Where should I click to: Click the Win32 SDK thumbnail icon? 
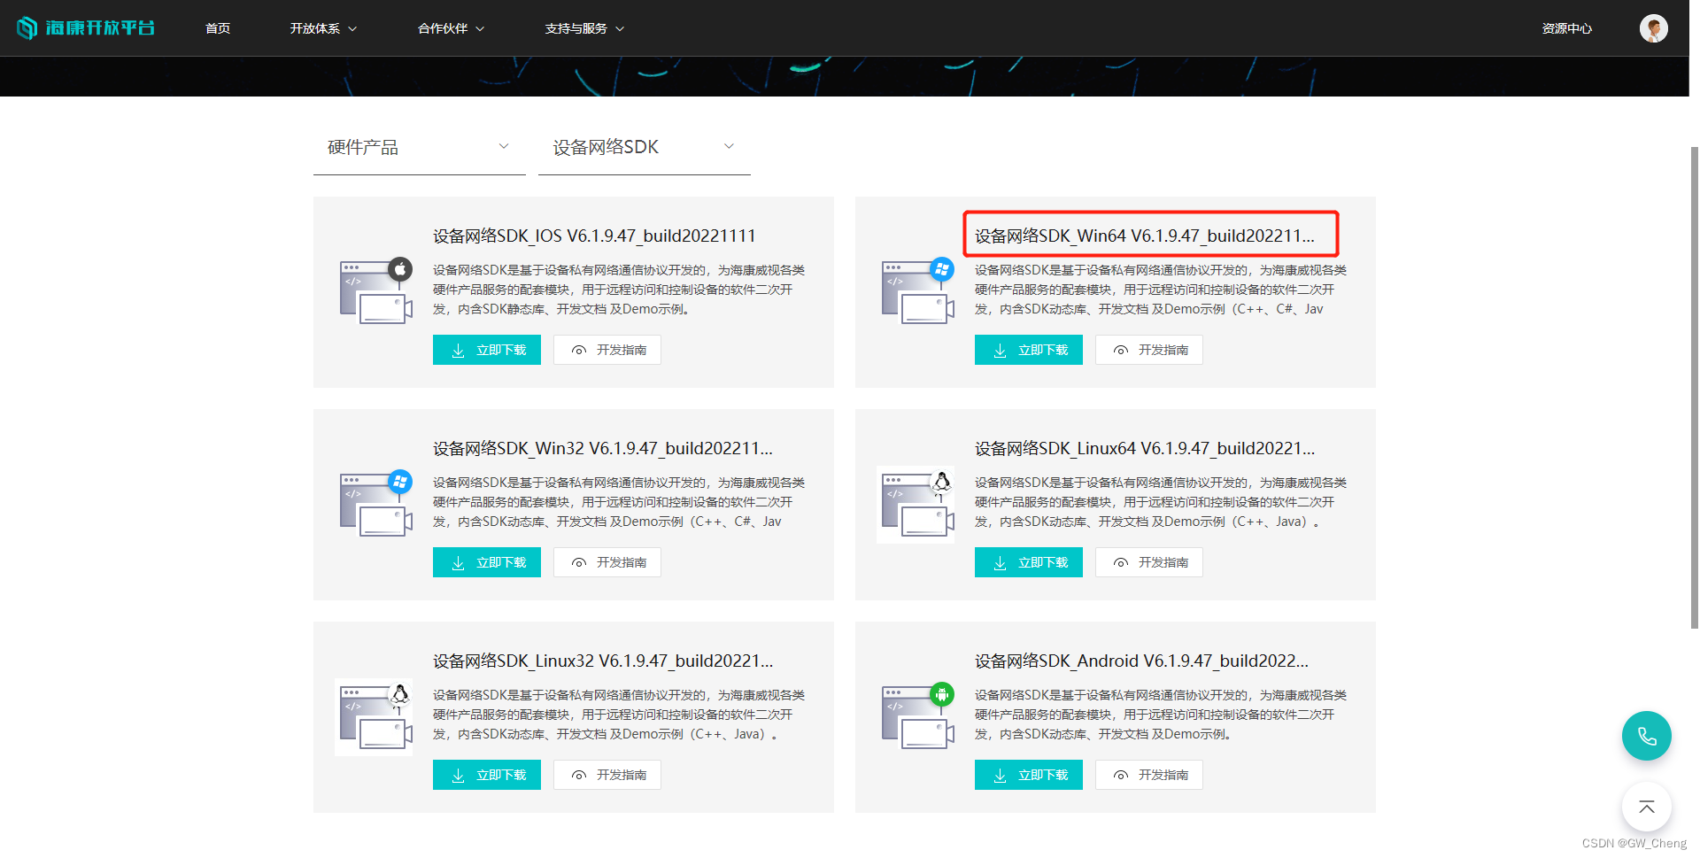(376, 504)
